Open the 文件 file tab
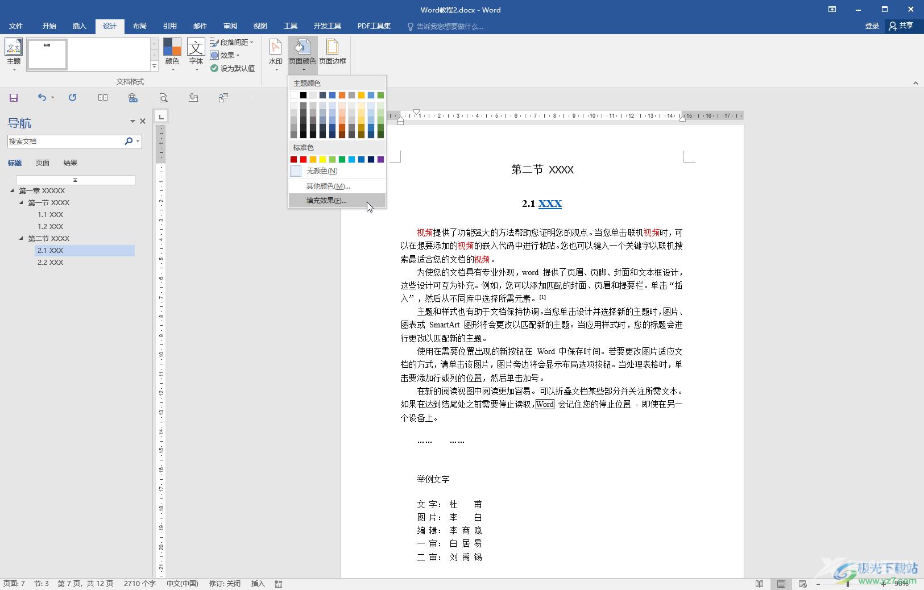Viewport: 924px width, 590px height. pos(16,26)
